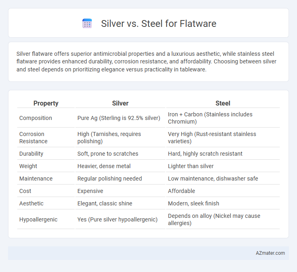Screen dimensions: 297x272
Task: Click cell 'Pure Ag (Sterling is 92.5% silver)'
Action: tap(119, 118)
